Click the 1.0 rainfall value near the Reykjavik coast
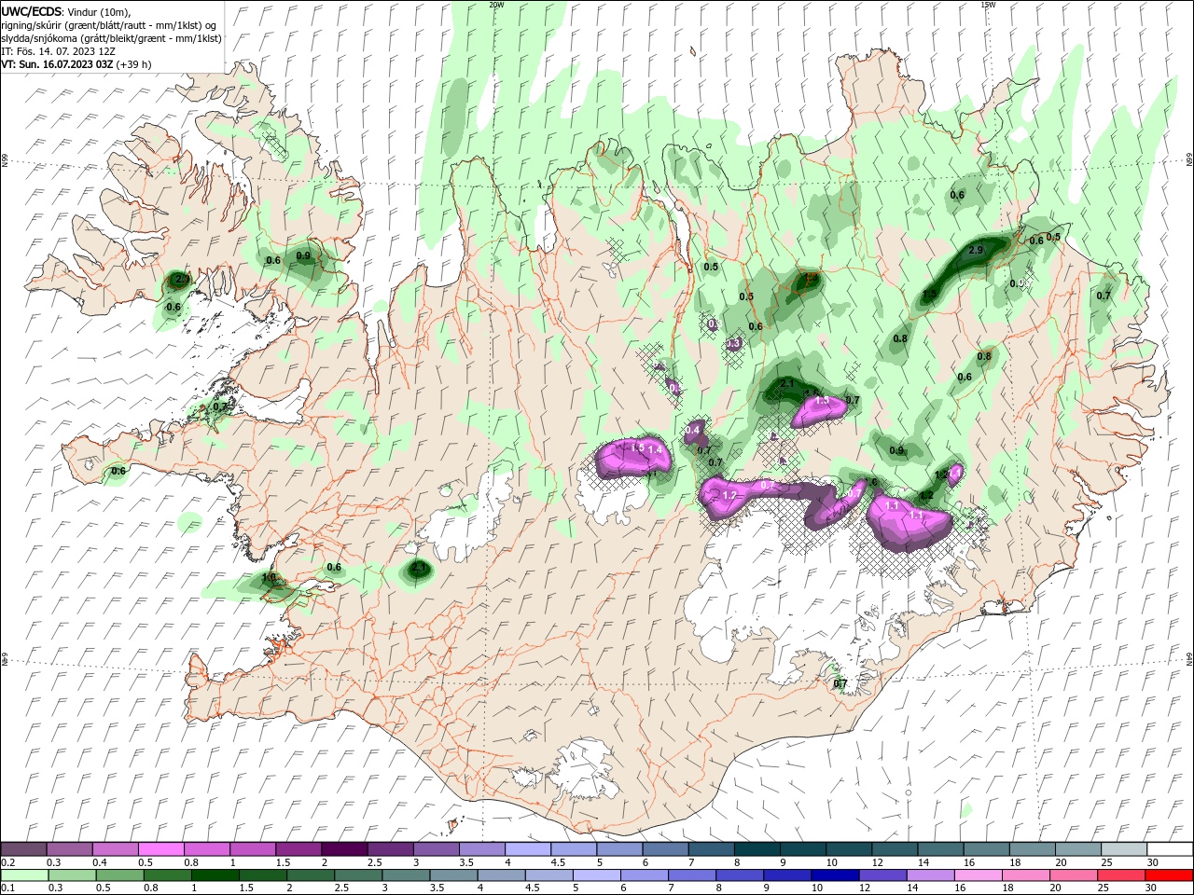1194x895 pixels. coord(269,578)
